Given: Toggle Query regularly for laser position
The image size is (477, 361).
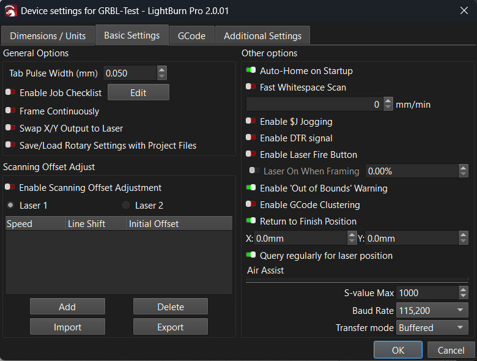Looking at the screenshot, I should tap(251, 255).
